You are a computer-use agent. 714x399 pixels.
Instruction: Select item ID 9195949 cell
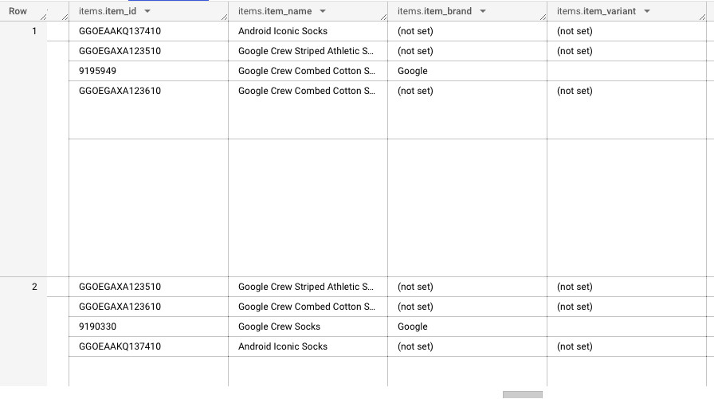tap(148, 71)
